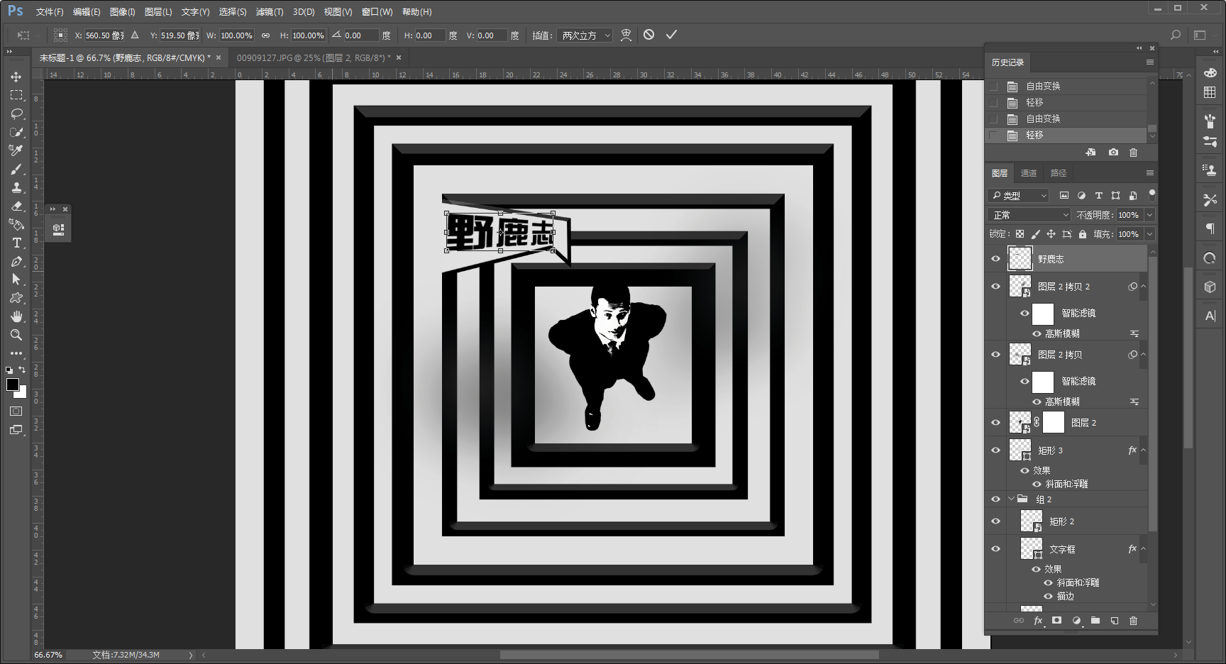
Task: Create new adjustment layer icon
Action: (1076, 621)
